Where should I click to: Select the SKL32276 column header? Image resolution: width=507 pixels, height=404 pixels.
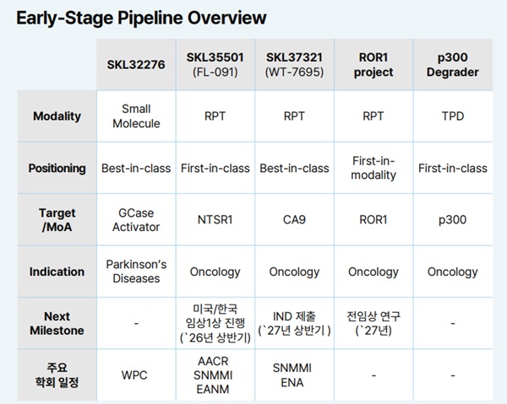pos(135,64)
